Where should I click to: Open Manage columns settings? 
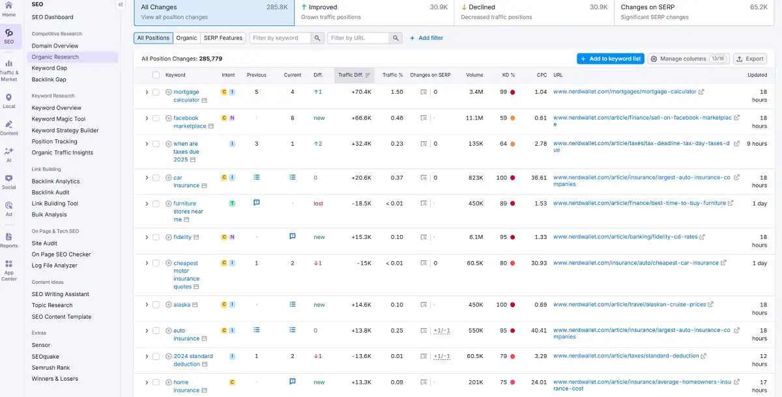click(688, 59)
